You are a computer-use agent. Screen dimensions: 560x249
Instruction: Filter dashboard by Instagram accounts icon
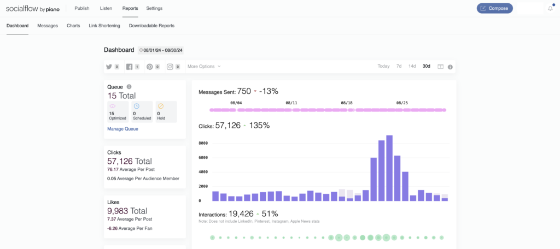[170, 67]
